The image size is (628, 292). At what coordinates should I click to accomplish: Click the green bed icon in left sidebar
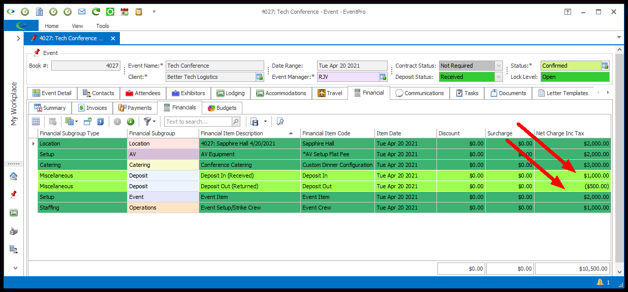click(x=14, y=213)
